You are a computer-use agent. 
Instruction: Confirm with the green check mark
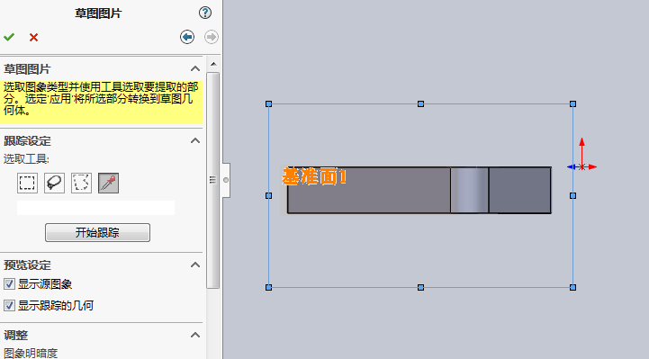pyautogui.click(x=9, y=37)
